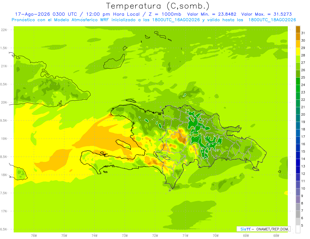The height and width of the screenshot is (239, 310).
Task: Pick the legend swatch between 27 and 28
Action: pyautogui.click(x=298, y=59)
